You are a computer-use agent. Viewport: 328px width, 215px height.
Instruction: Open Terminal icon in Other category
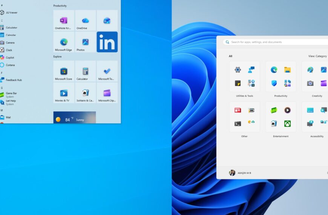click(238, 124)
